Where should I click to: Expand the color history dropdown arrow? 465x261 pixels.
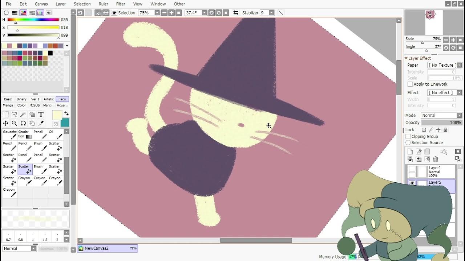point(67,46)
